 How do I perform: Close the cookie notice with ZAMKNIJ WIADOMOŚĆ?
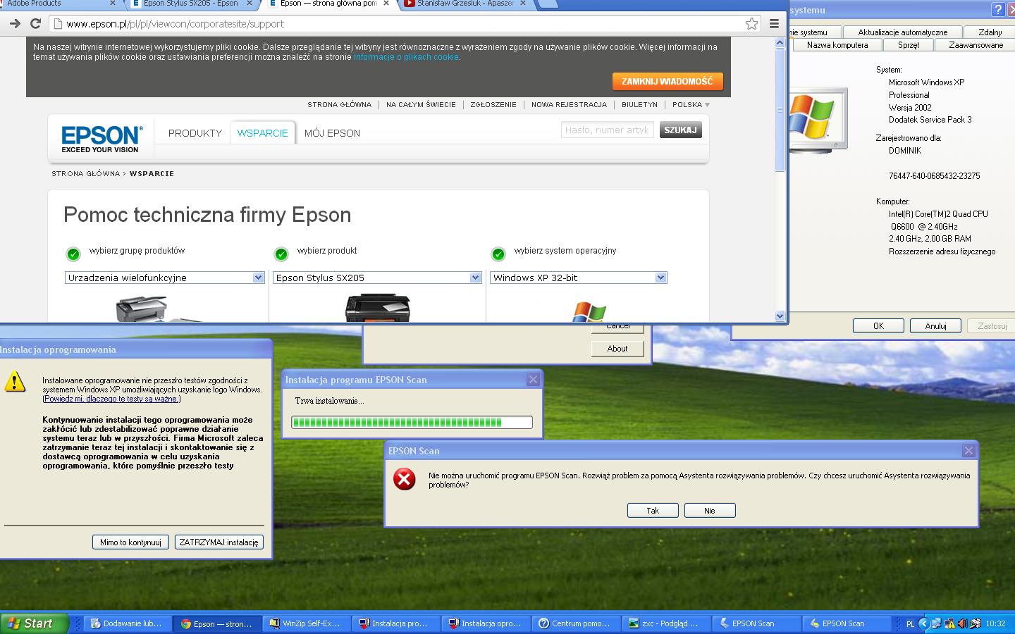tap(667, 82)
